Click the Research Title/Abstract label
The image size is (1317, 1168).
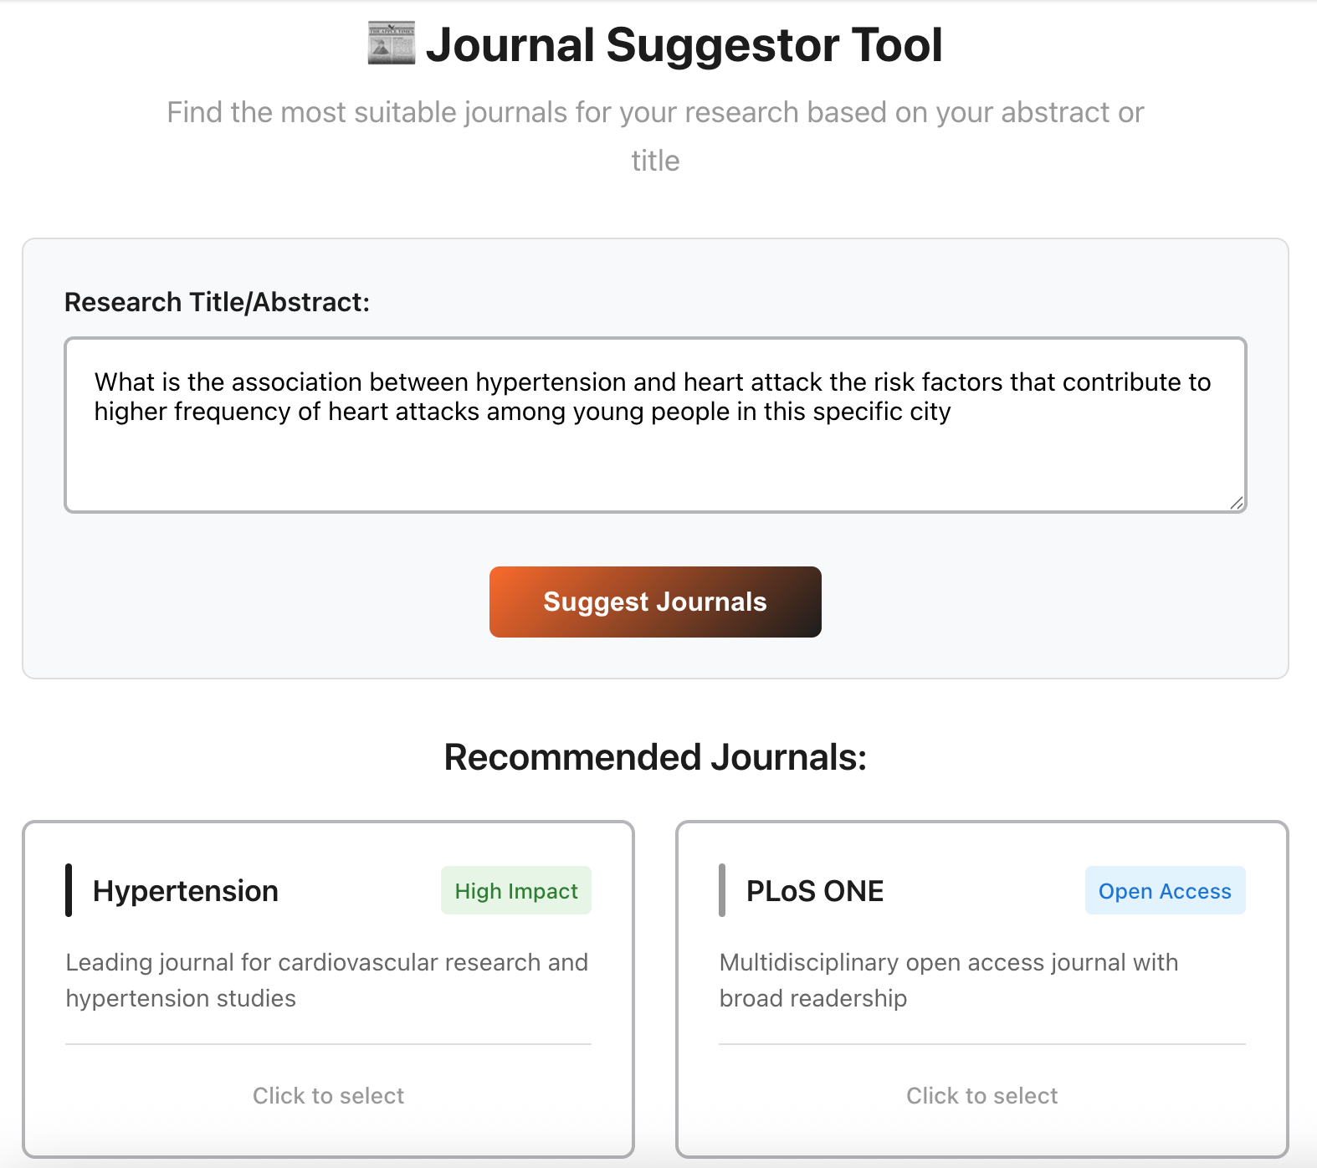[x=218, y=302]
